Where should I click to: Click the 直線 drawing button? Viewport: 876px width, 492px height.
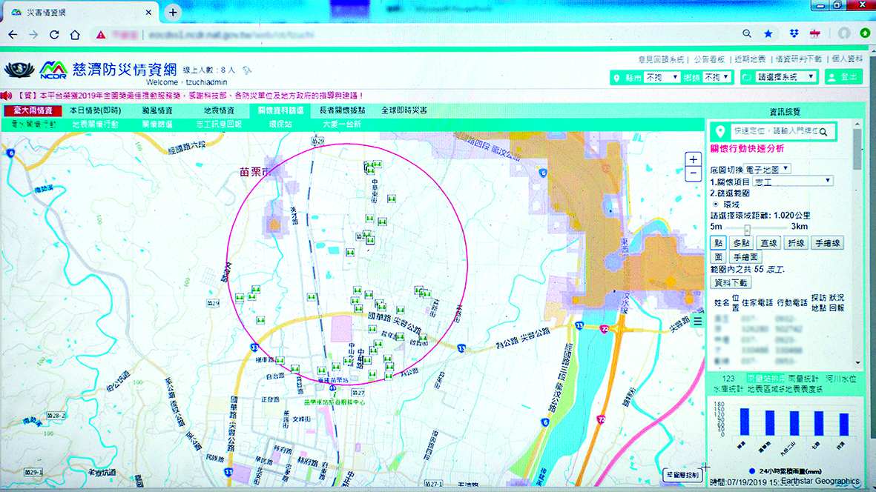coord(768,243)
